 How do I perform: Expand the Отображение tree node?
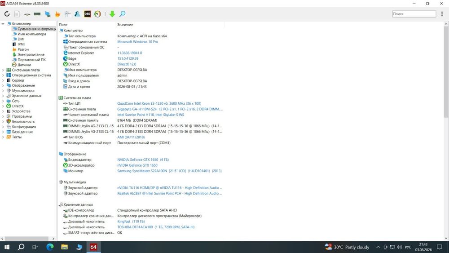tap(3, 85)
